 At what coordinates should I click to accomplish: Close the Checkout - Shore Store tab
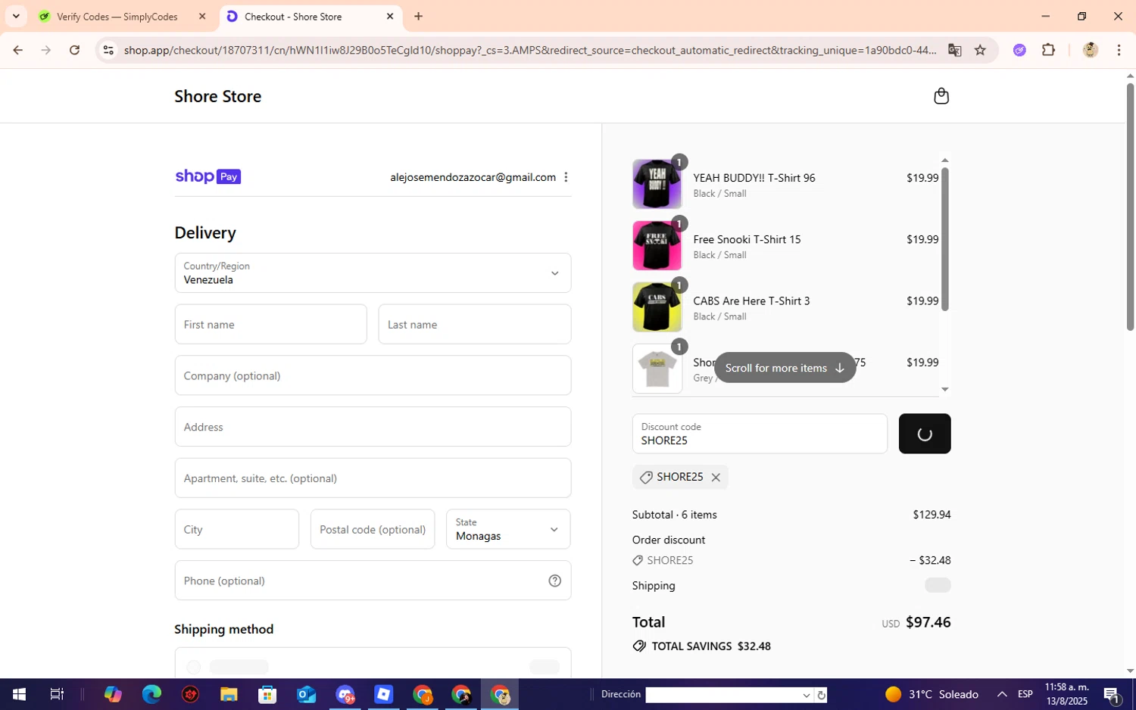(x=390, y=17)
